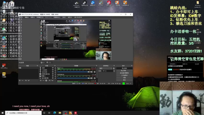Toggle visibility of 视频采集设备 source
Viewport: 204px width, 115px height.
click(53, 74)
